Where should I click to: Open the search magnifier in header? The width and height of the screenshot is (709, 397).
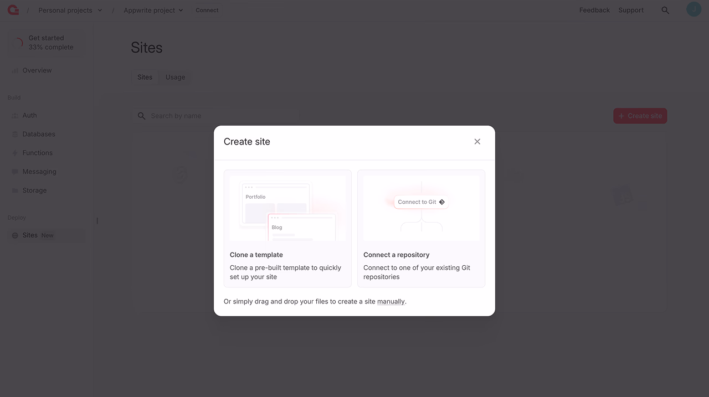pyautogui.click(x=665, y=10)
